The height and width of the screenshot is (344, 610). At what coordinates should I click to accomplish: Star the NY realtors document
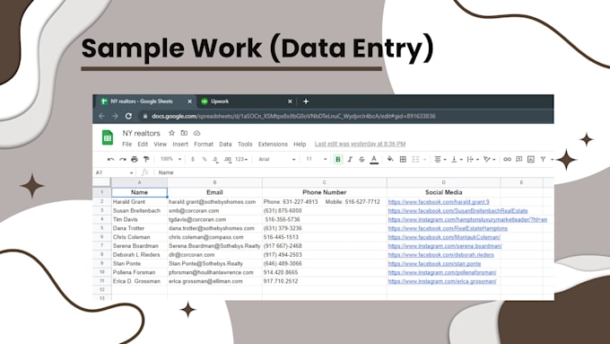point(171,133)
